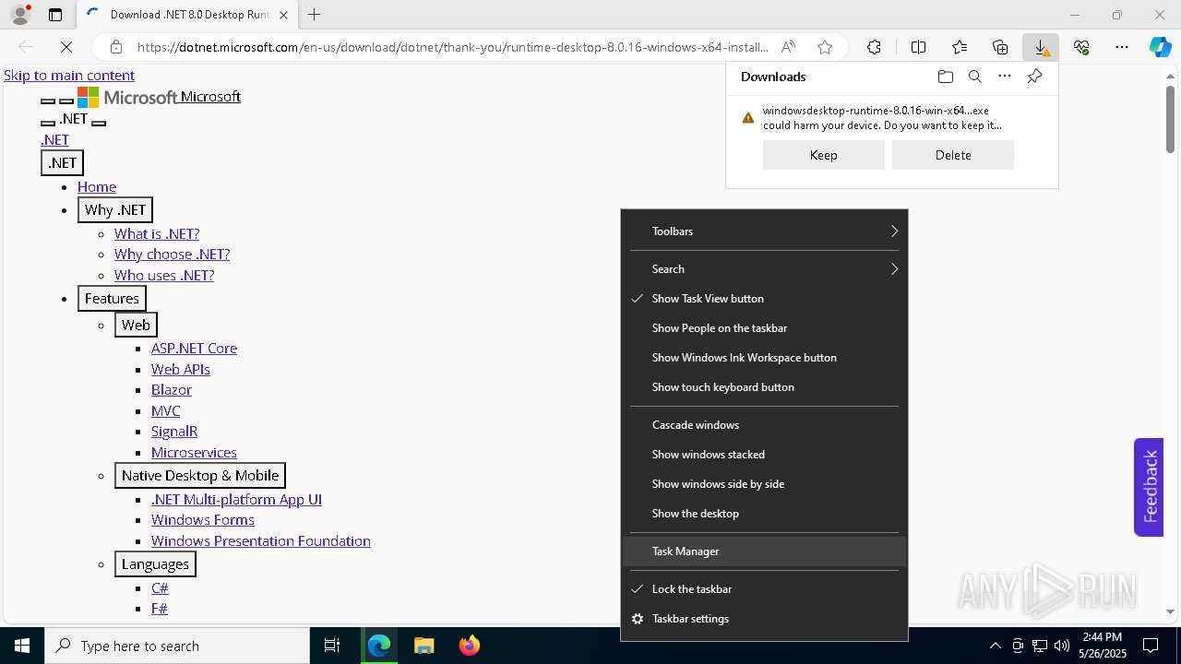1181x664 pixels.
Task: Toggle the Downloads toolbar button
Action: [x=1041, y=47]
